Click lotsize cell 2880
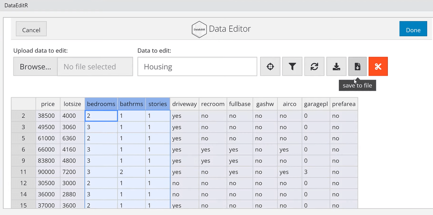Screen dimensions: 433x215 click(x=72, y=194)
